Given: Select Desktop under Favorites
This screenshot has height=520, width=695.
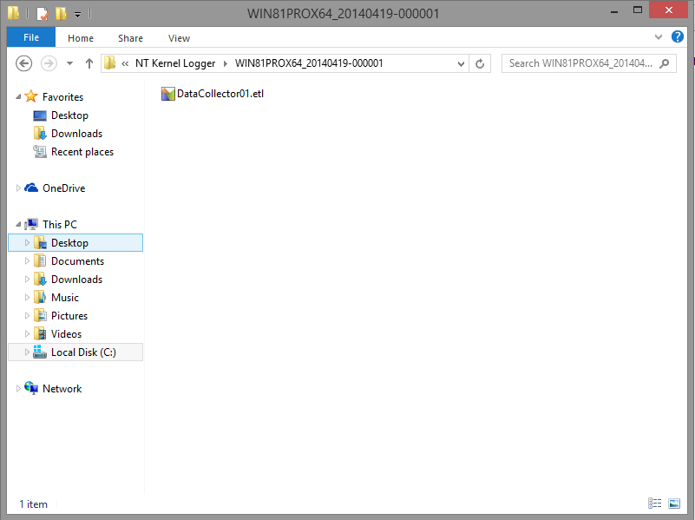Looking at the screenshot, I should [x=69, y=115].
